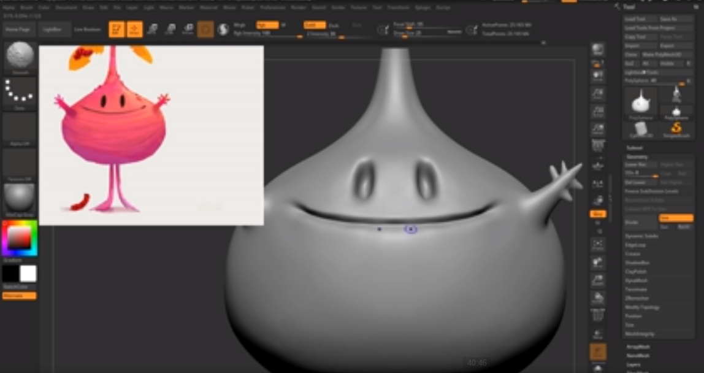Screen dimensions: 704x373
Task: Open the Preferences menu
Action: pyautogui.click(x=272, y=8)
